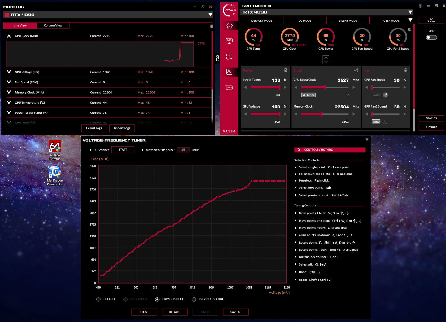Open the OSD settings sidebar icon
The width and height of the screenshot is (446, 322).
[229, 41]
